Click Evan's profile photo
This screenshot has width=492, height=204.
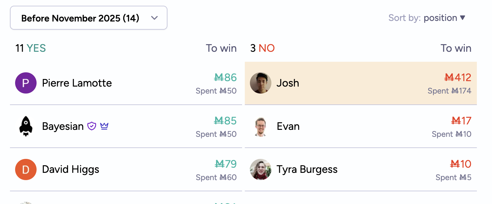[x=261, y=126]
